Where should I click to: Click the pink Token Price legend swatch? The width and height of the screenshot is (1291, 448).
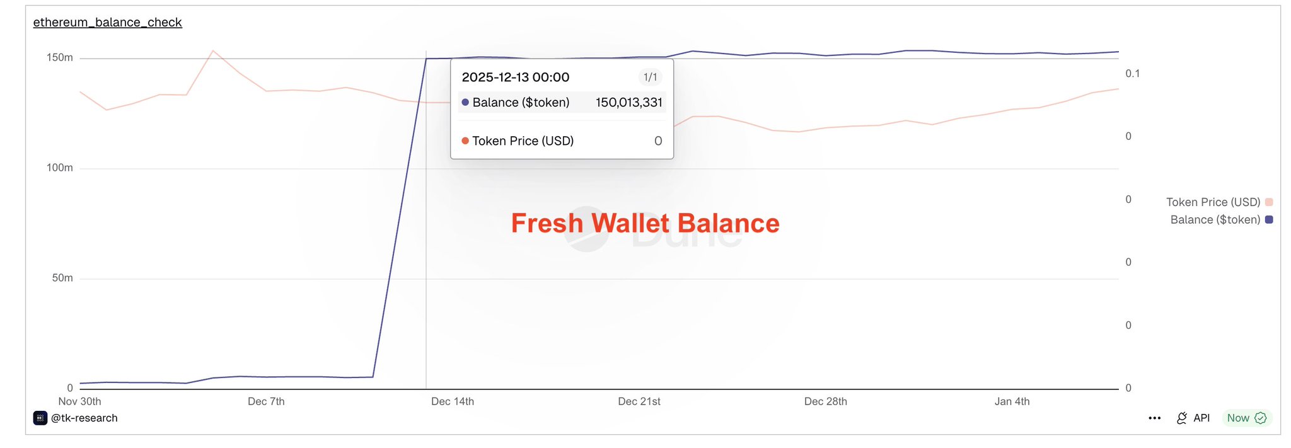pyautogui.click(x=1269, y=202)
